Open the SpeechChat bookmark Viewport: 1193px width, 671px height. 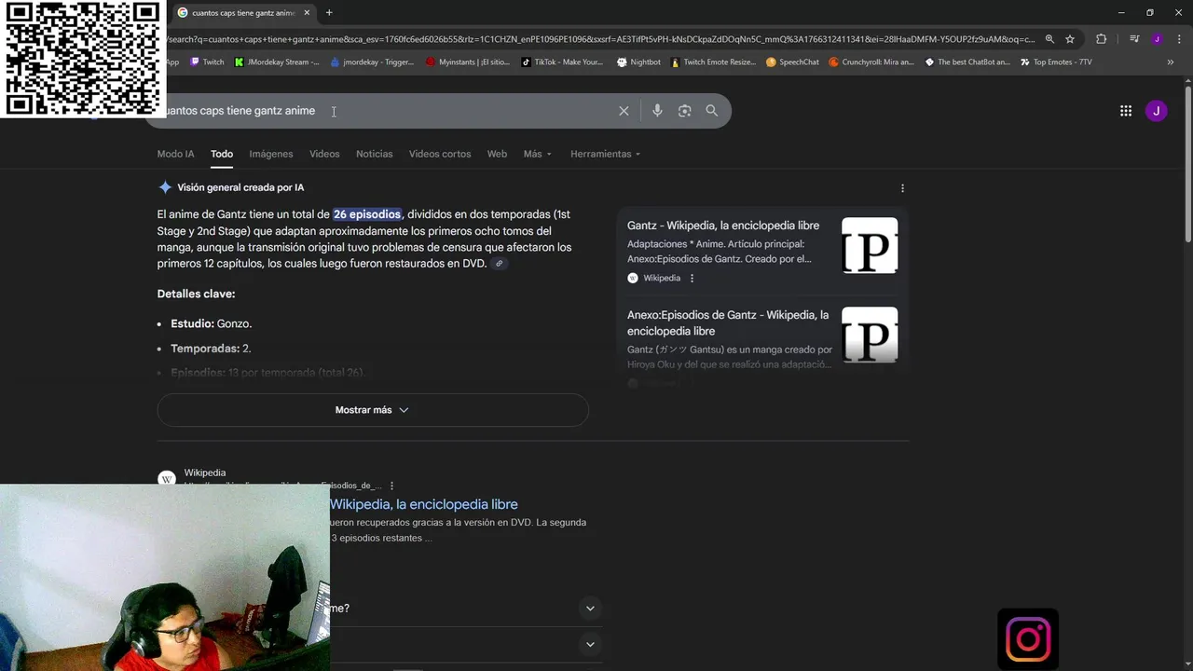coord(792,62)
